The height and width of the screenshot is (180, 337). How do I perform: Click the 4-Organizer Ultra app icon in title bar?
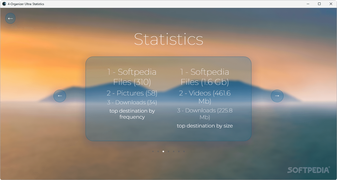coord(4,4)
